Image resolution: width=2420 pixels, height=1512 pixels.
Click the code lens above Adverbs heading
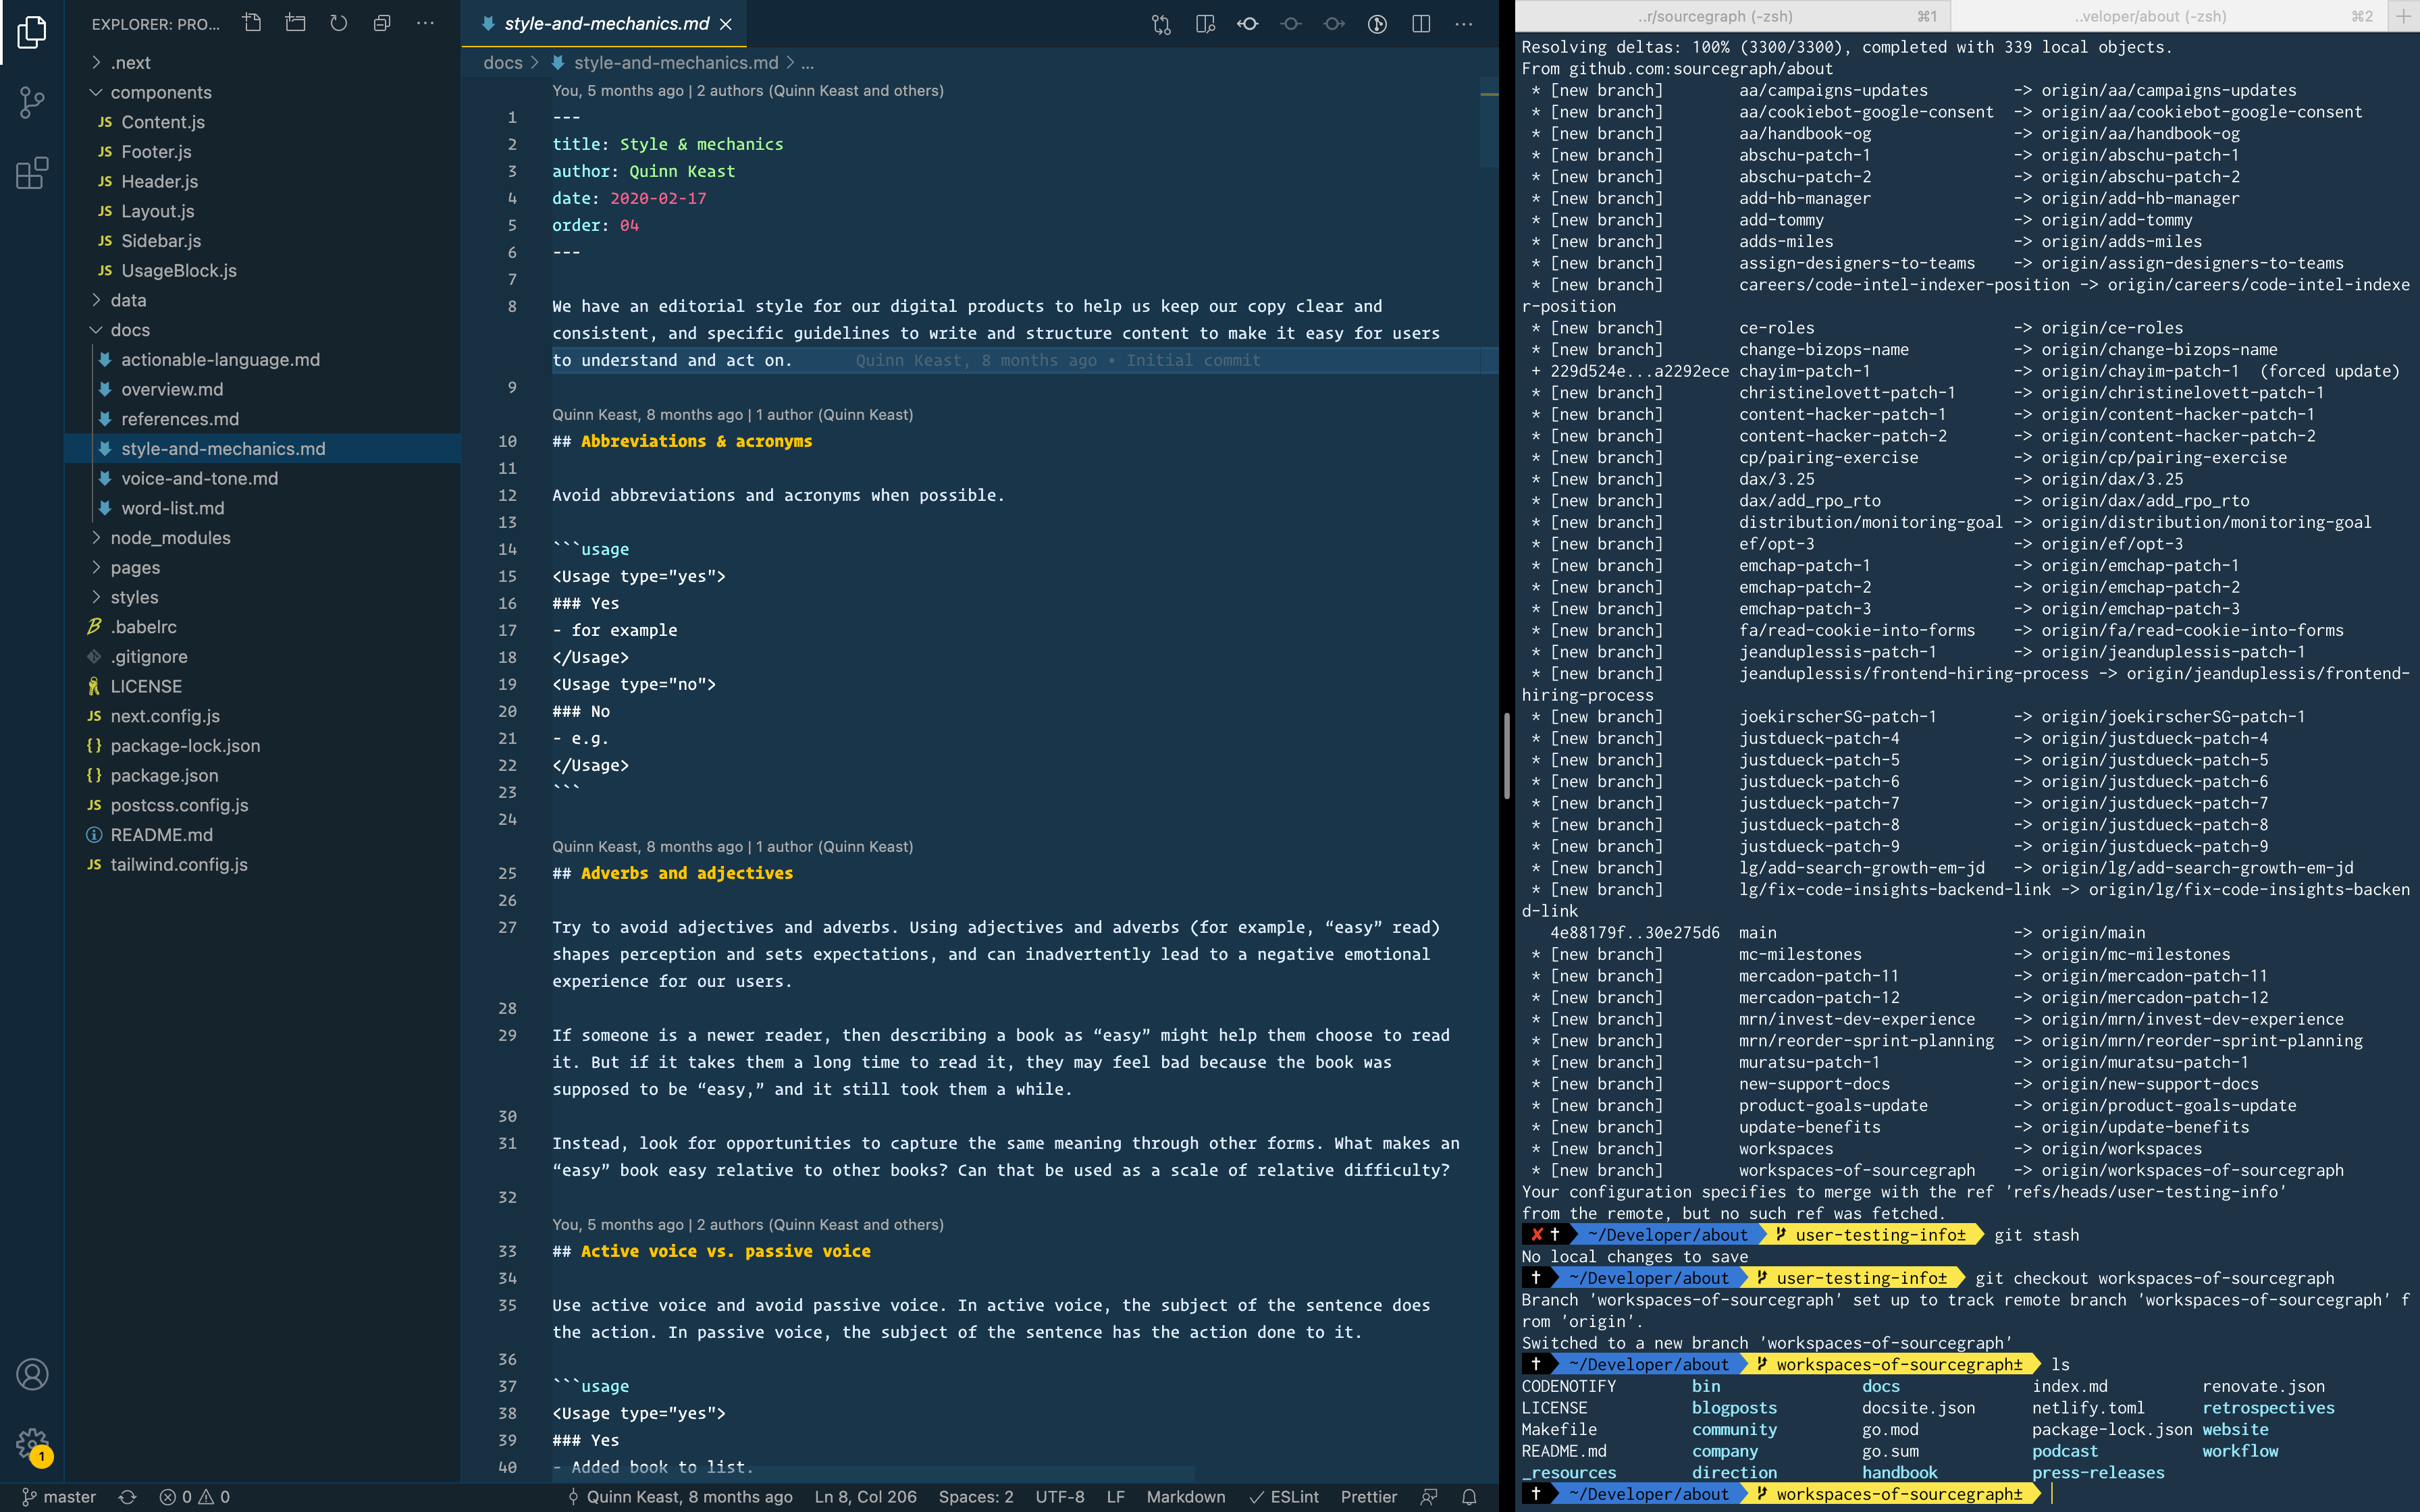coord(732,846)
